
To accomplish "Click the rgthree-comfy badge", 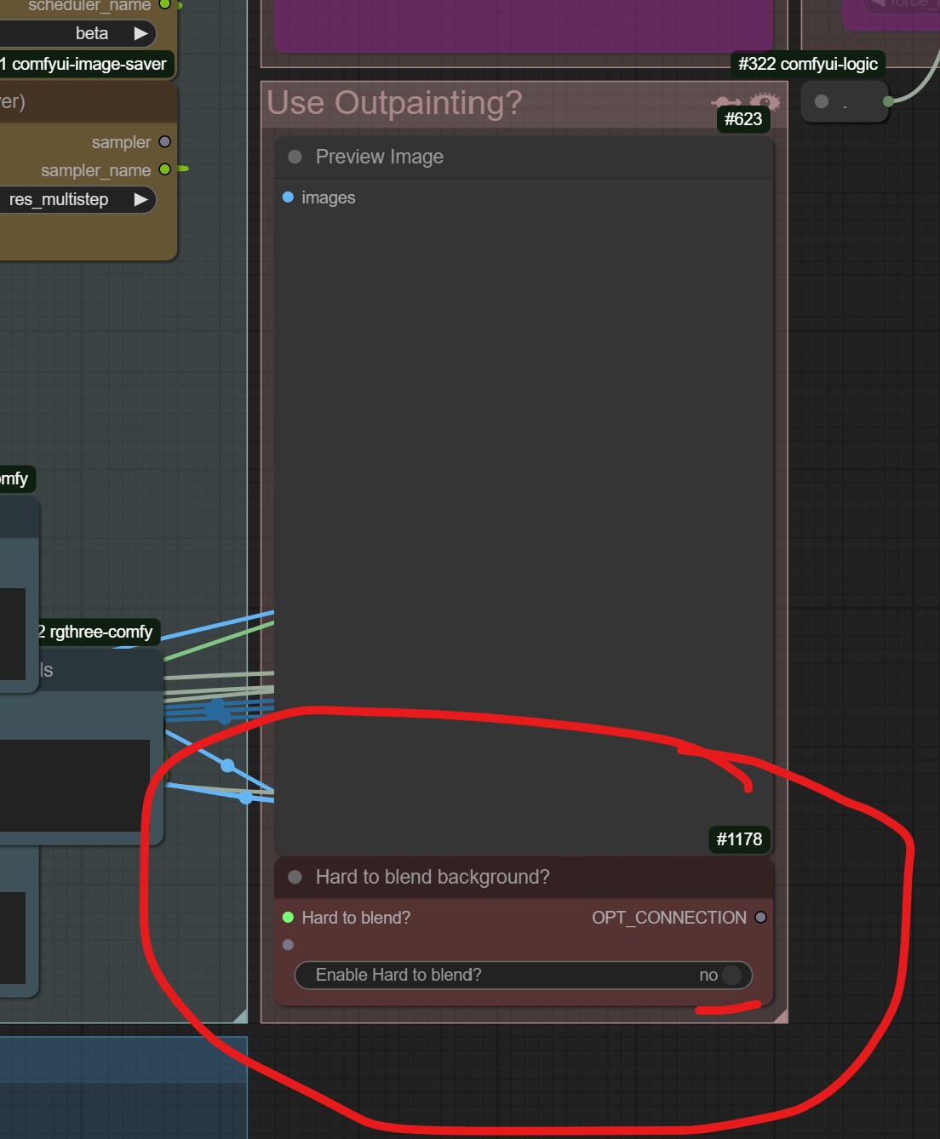I will (97, 632).
